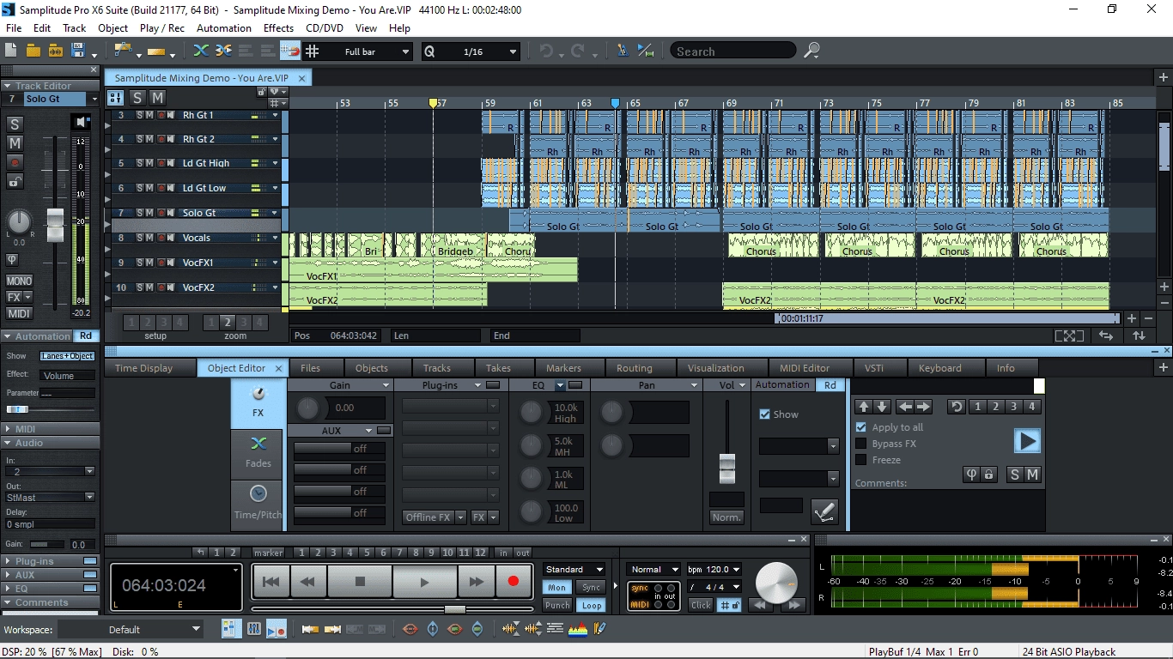1173x659 pixels.
Task: Click the auto crossfade icon
Action: point(201,51)
